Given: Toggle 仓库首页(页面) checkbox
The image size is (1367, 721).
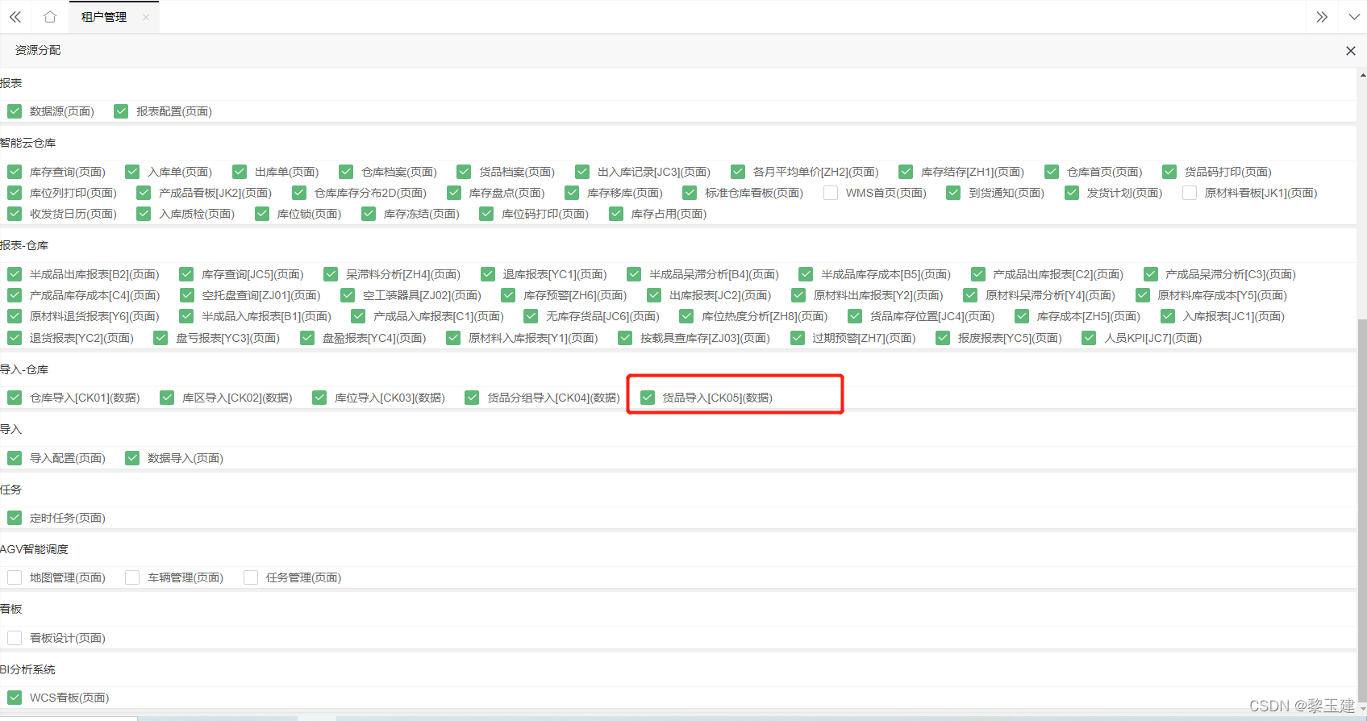Looking at the screenshot, I should (1052, 172).
